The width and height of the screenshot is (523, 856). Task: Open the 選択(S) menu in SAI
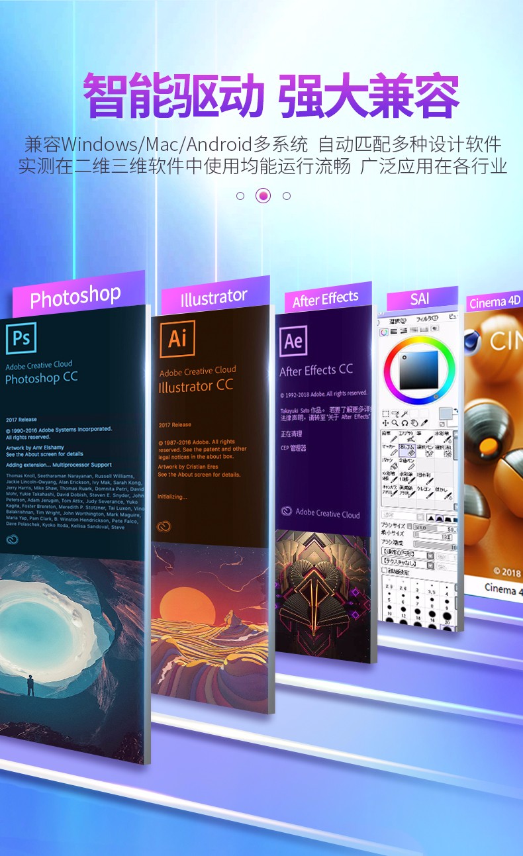[x=397, y=320]
